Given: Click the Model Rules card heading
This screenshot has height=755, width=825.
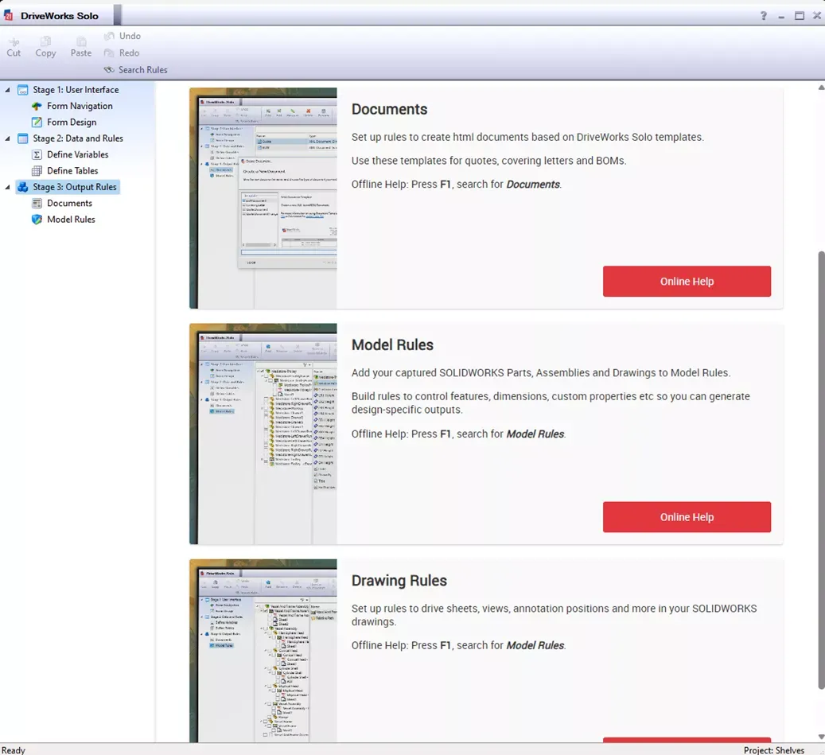Looking at the screenshot, I should coord(392,344).
